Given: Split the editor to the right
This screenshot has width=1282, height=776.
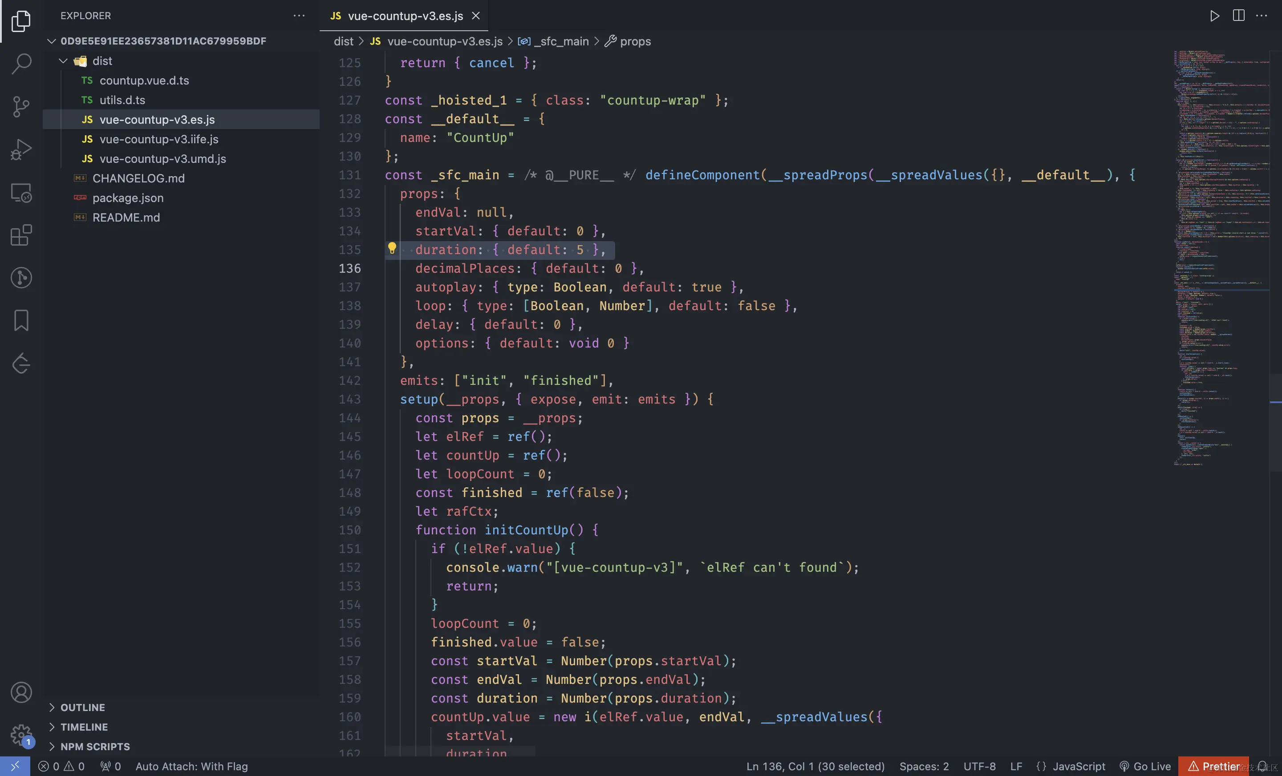Looking at the screenshot, I should [1239, 16].
